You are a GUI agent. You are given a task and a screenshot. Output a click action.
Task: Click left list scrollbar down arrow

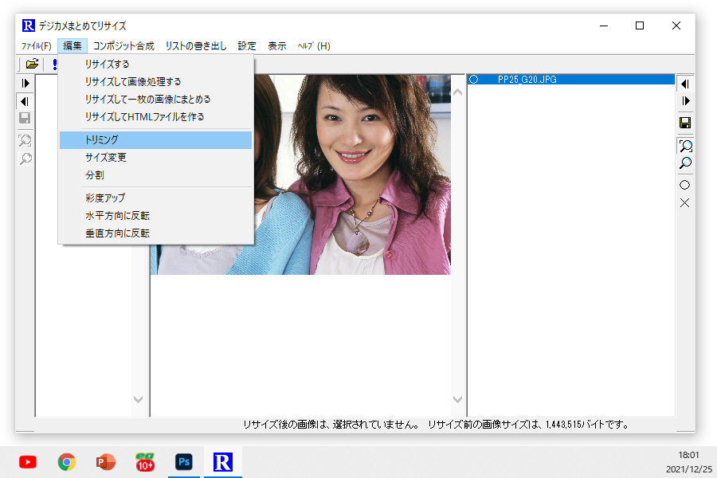click(x=138, y=399)
